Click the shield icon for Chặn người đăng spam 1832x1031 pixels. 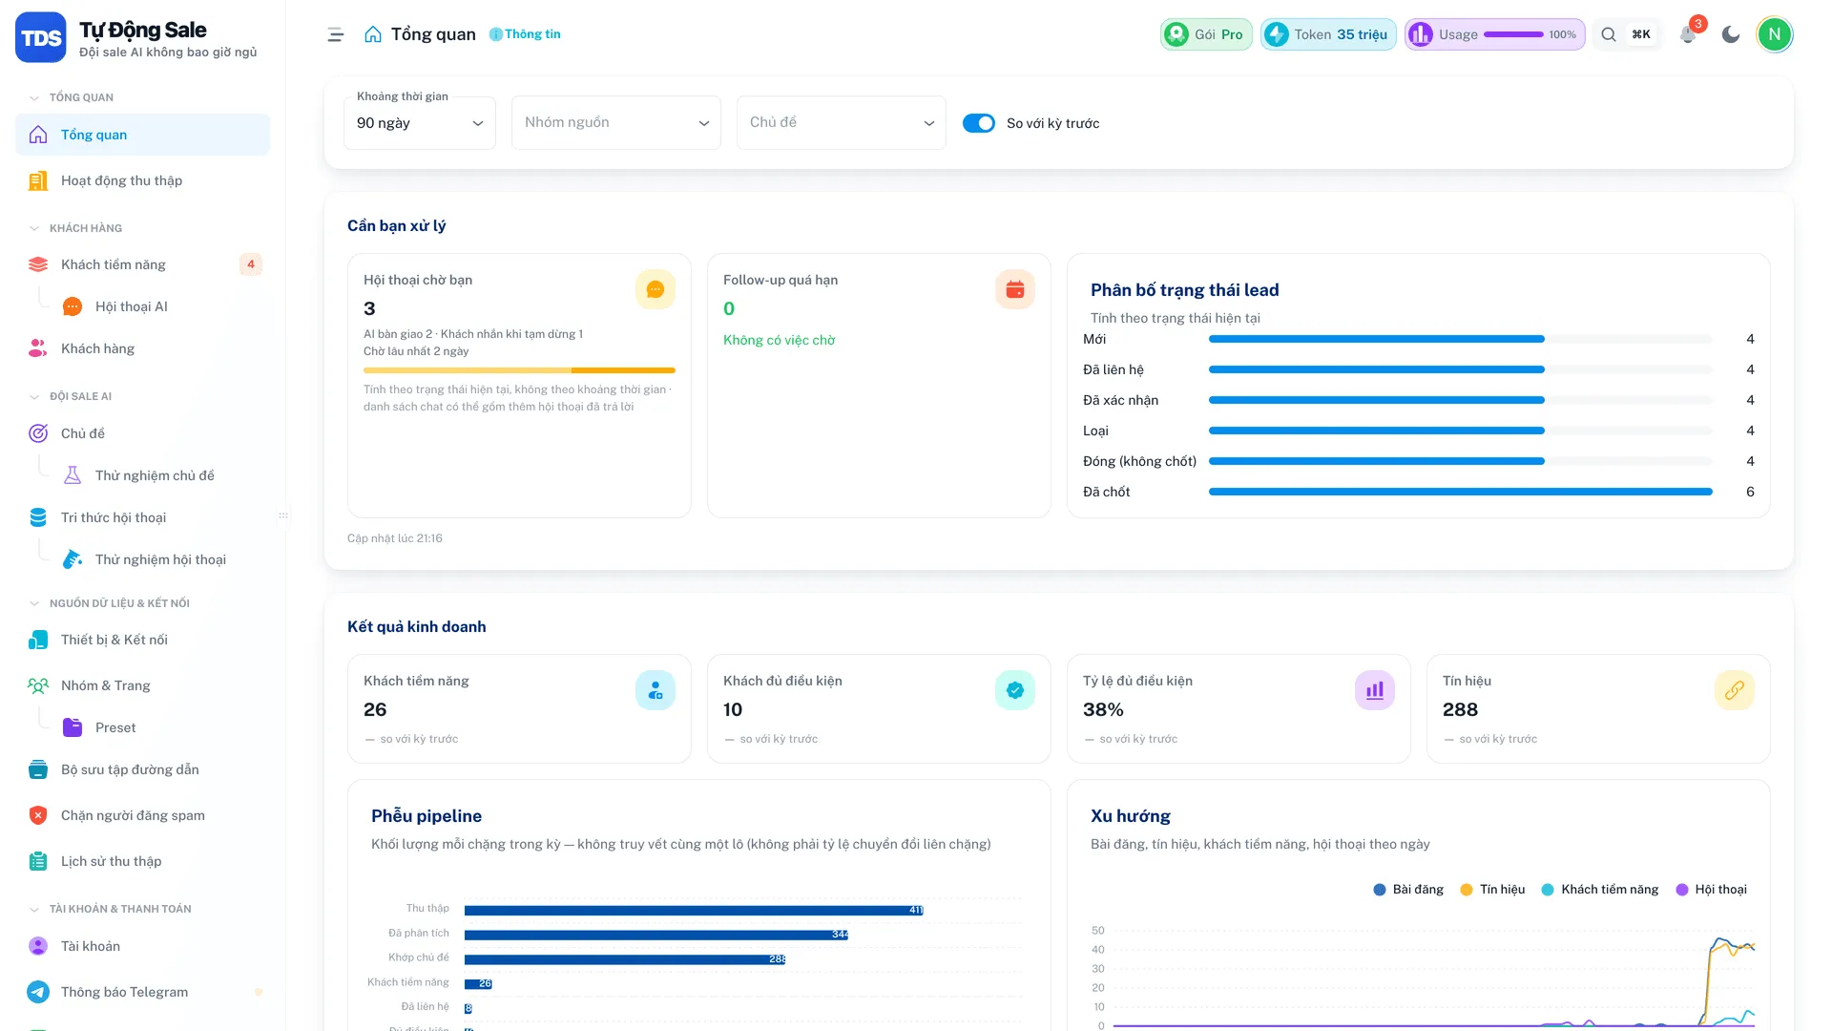38,815
